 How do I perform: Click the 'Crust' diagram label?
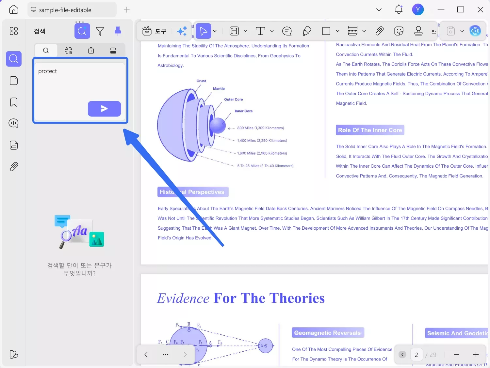click(x=201, y=81)
